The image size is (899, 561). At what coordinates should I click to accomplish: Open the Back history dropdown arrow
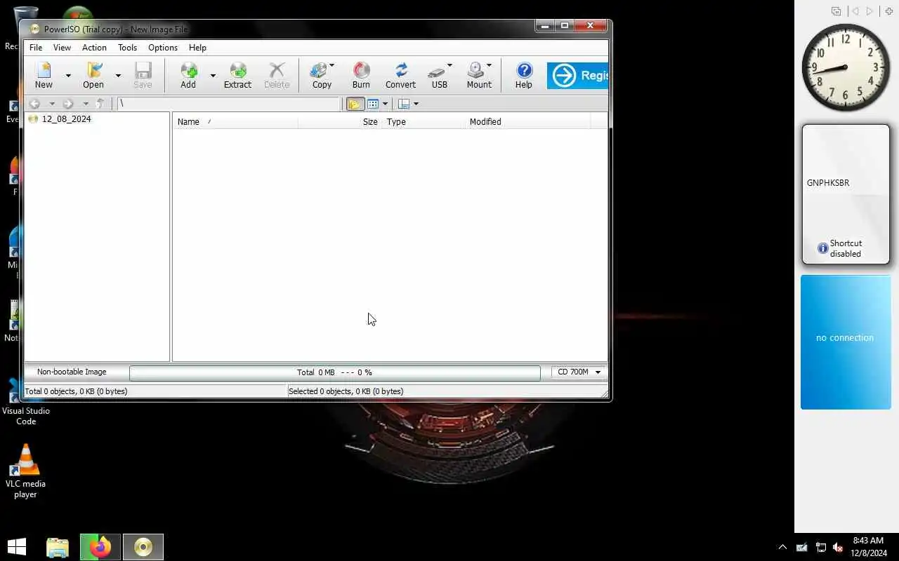[x=51, y=104]
